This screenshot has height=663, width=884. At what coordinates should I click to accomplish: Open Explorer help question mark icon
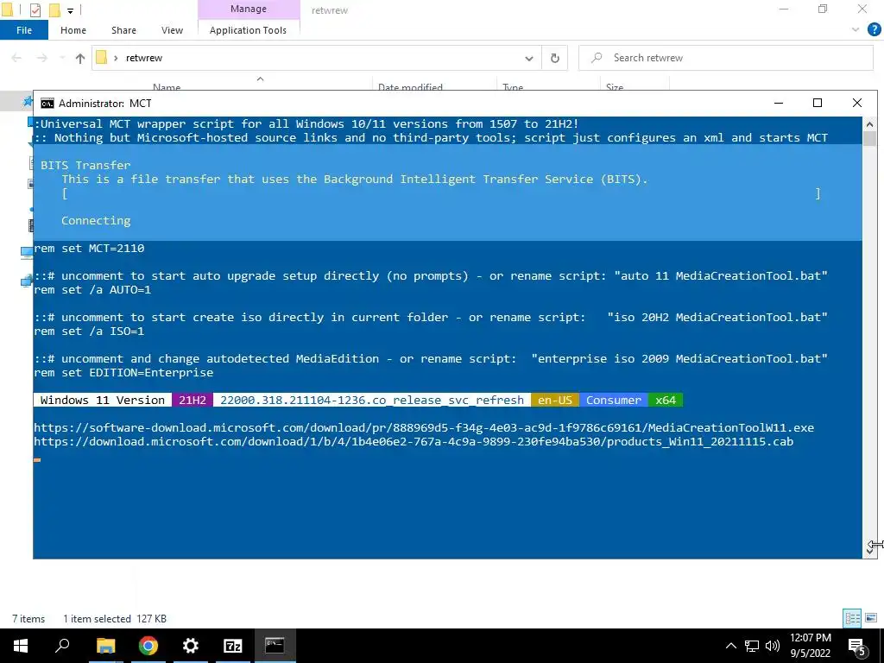874,30
